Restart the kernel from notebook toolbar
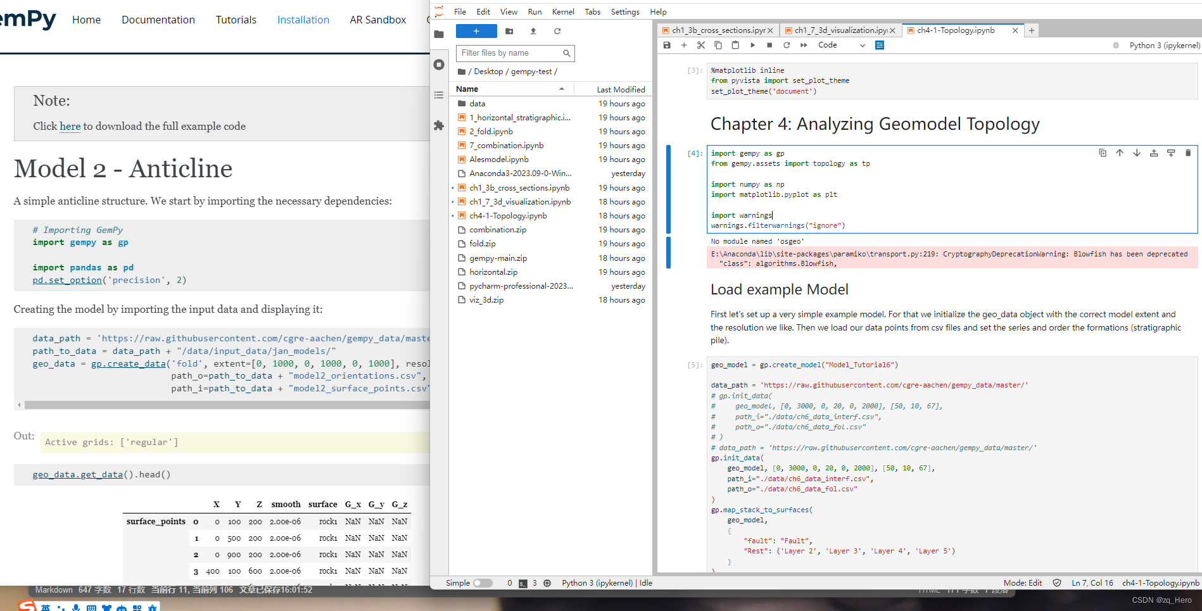1202x611 pixels. [787, 45]
